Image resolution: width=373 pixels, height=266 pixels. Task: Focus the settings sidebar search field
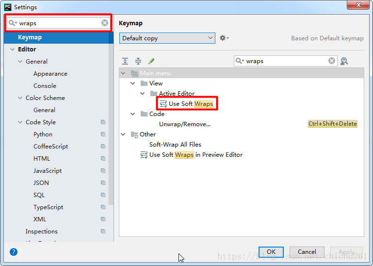[x=60, y=23]
